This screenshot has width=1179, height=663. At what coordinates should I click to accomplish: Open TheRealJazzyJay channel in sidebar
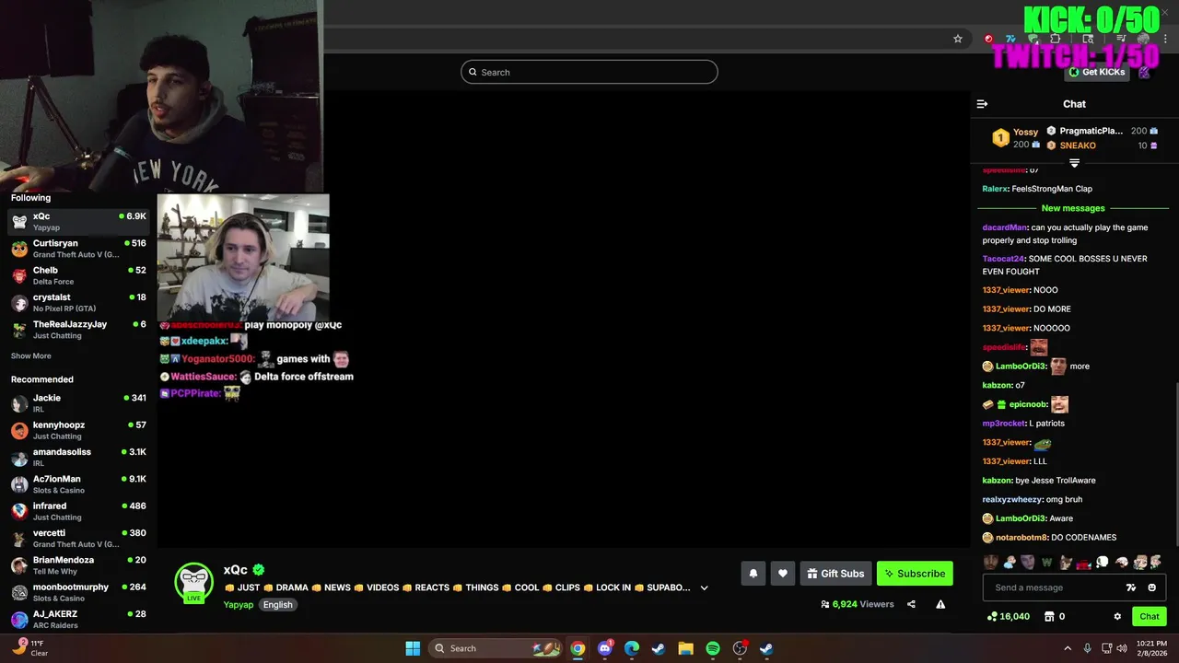pos(78,330)
